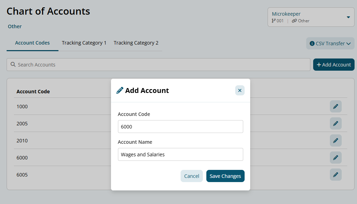The height and width of the screenshot is (204, 357).
Task: Click the search magnifier icon
Action: click(13, 65)
